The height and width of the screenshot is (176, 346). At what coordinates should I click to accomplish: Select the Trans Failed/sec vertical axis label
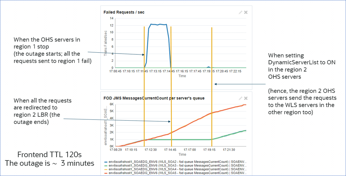point(106,43)
